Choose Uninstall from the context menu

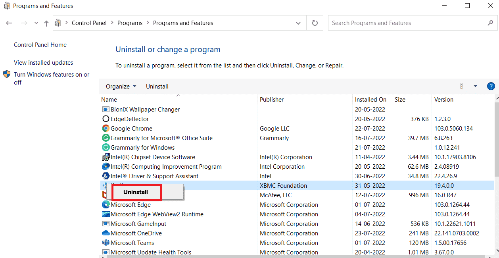pyautogui.click(x=136, y=192)
